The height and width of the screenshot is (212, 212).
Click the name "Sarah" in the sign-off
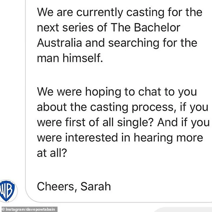pyautogui.click(x=96, y=186)
